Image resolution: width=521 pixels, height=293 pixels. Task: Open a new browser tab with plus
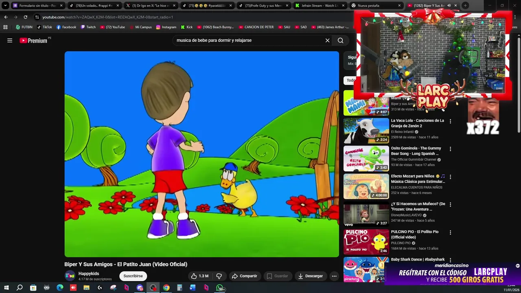pyautogui.click(x=465, y=6)
